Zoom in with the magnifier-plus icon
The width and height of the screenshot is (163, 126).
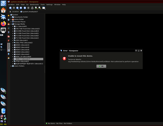[x=36, y=8]
